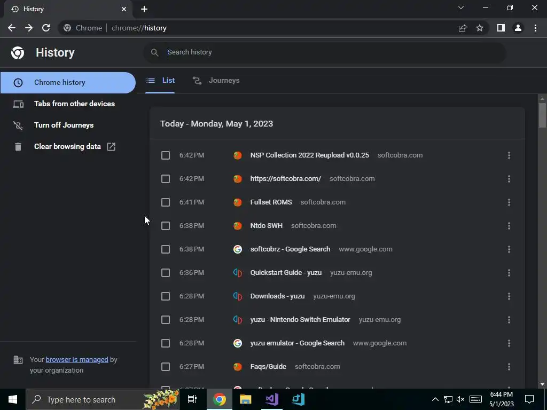Check the https://softcobra.com/ entry
The width and height of the screenshot is (547, 410).
click(x=166, y=179)
